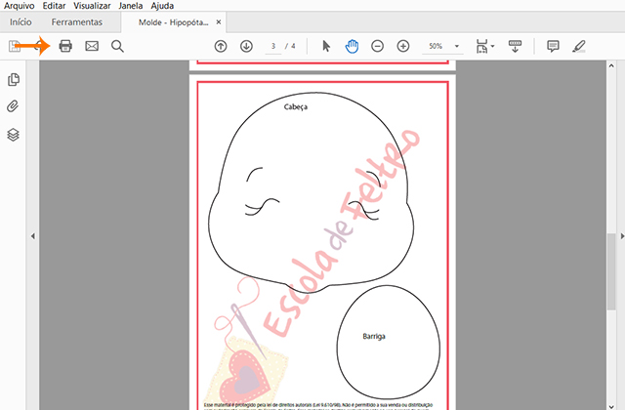
Task: Select the highlighter pen tool
Action: pos(579,46)
